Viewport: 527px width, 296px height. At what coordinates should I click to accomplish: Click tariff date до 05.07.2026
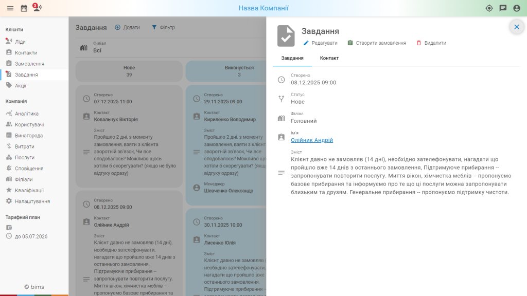click(31, 236)
